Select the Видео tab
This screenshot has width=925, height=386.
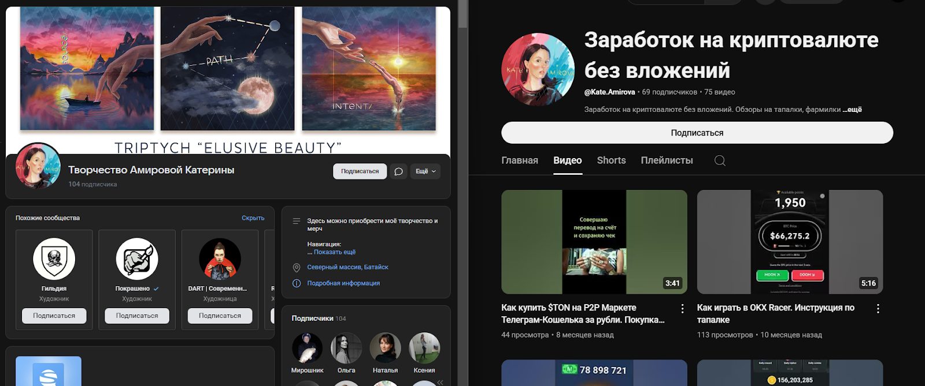[568, 160]
